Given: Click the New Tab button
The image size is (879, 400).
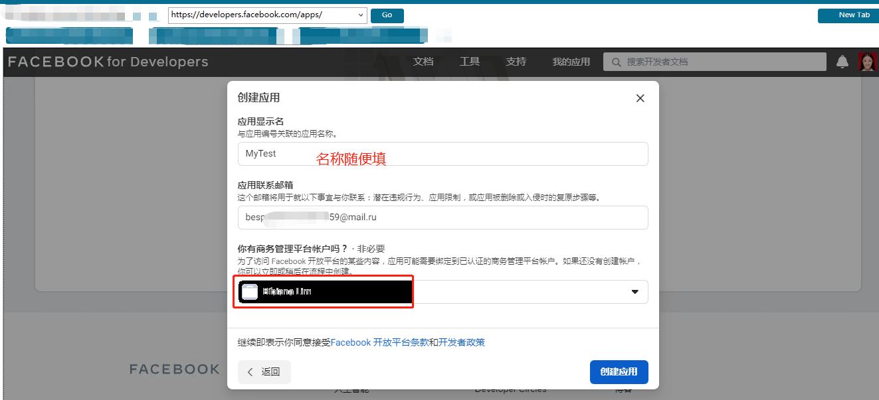Looking at the screenshot, I should point(848,15).
